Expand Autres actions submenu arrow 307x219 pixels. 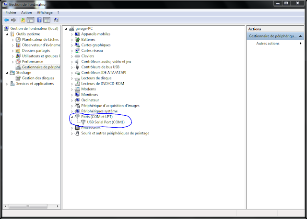[301, 44]
